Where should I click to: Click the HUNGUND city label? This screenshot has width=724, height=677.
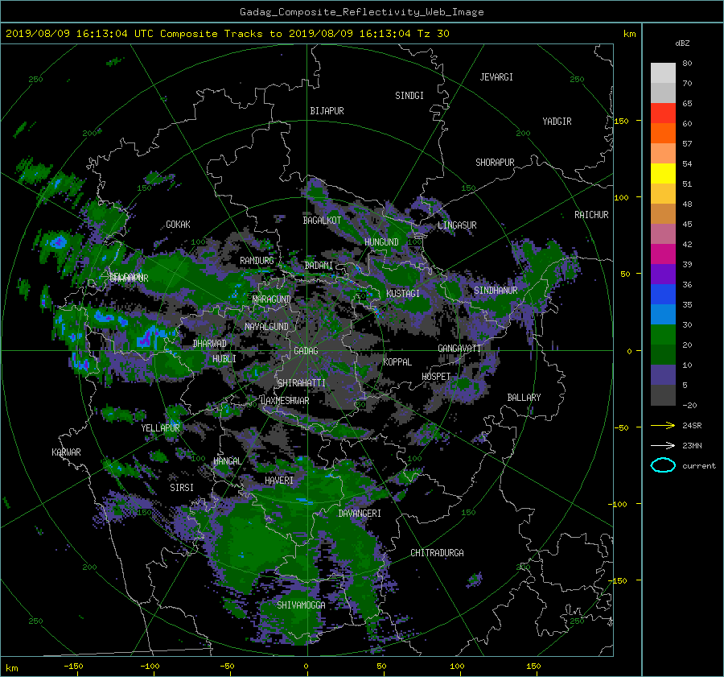(381, 242)
